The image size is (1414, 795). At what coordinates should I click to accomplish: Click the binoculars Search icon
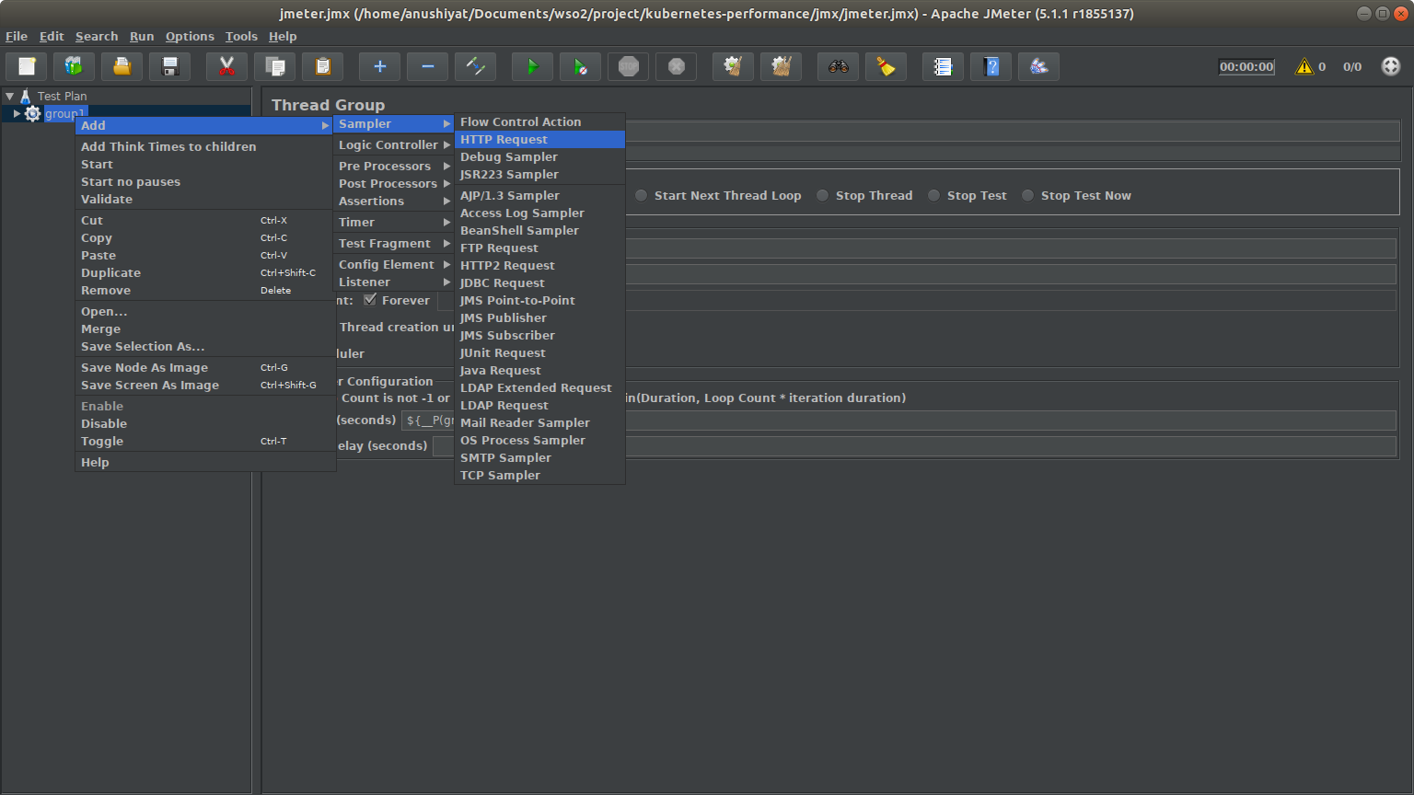(838, 66)
